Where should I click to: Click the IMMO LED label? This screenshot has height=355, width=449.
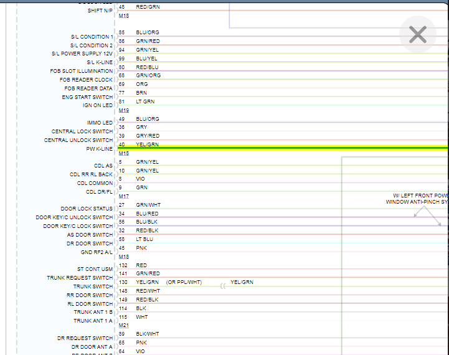[x=100, y=123]
